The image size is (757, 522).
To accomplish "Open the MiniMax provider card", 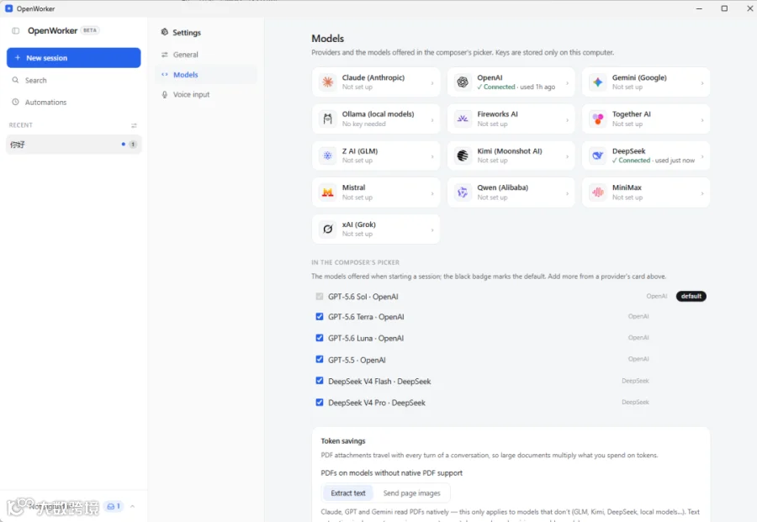I will tap(646, 192).
